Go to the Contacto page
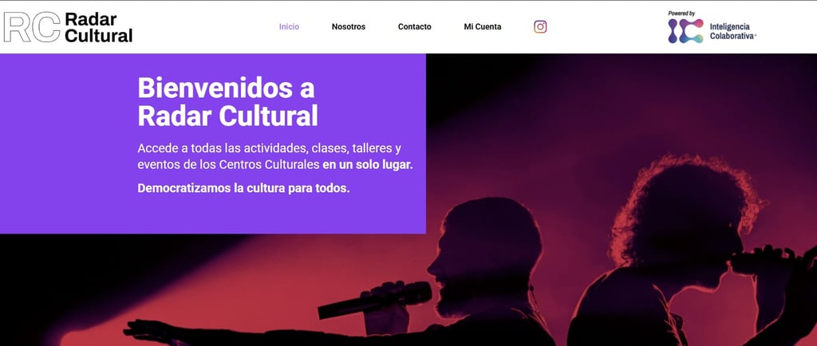This screenshot has width=817, height=346. tap(415, 26)
